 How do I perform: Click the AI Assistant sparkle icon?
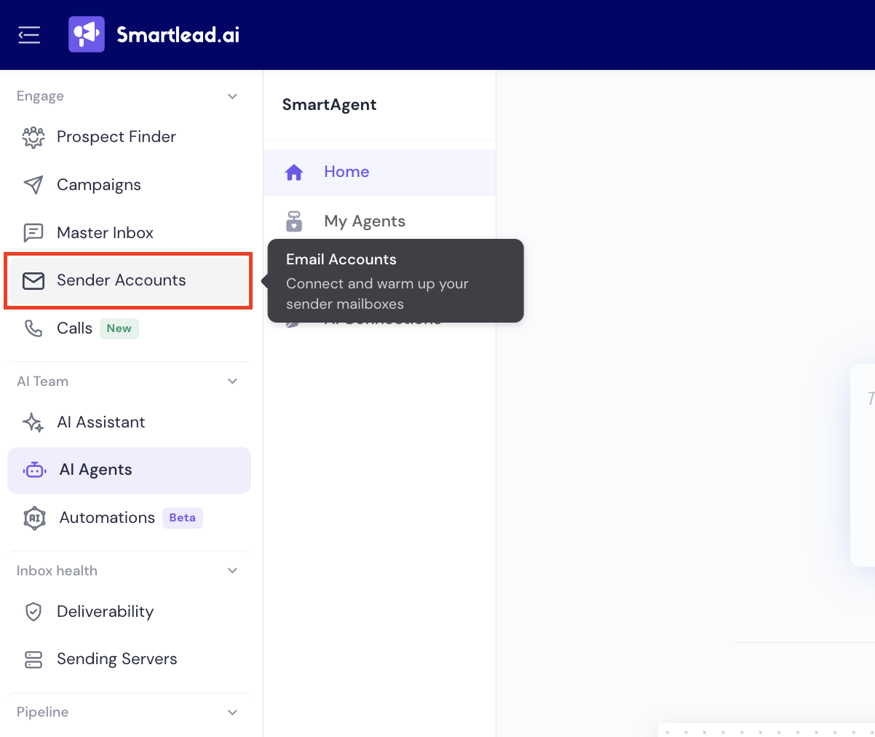(x=33, y=422)
